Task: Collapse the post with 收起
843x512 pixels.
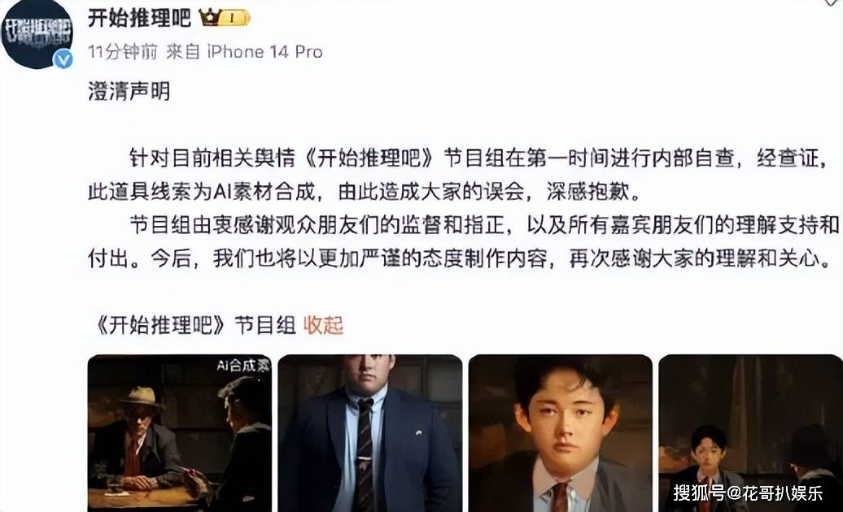Action: (323, 325)
